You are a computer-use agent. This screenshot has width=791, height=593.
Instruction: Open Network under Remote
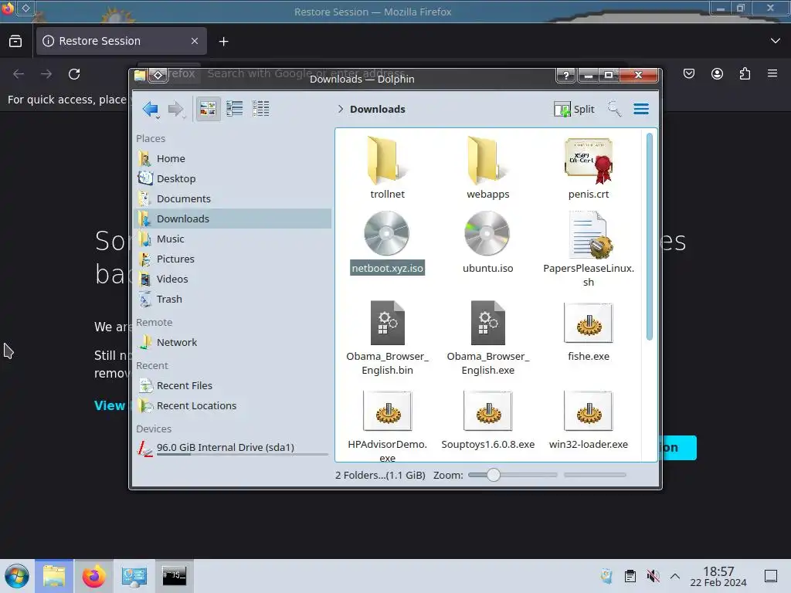[x=233, y=342]
